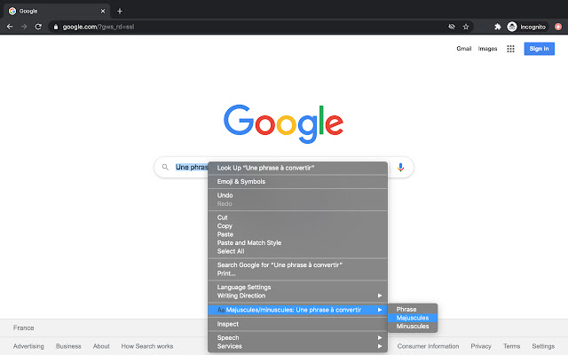
Task: Select Undo in context menu
Action: click(x=298, y=195)
